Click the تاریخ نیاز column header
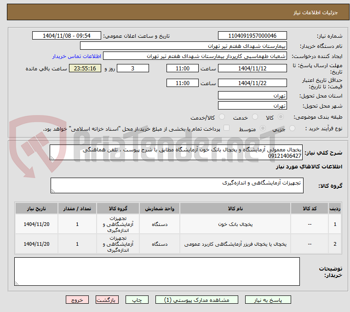Image resolution: width=350 pixels, height=312 pixels. (37, 208)
